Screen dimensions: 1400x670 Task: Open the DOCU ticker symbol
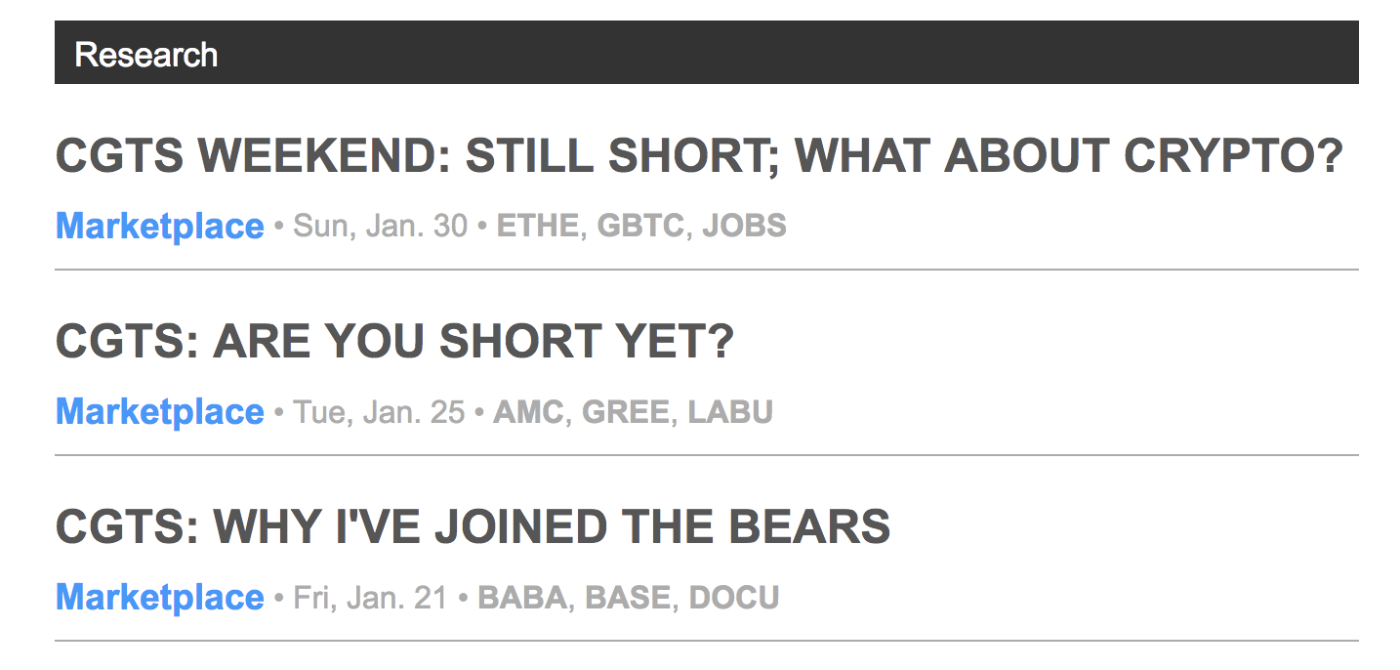click(734, 598)
